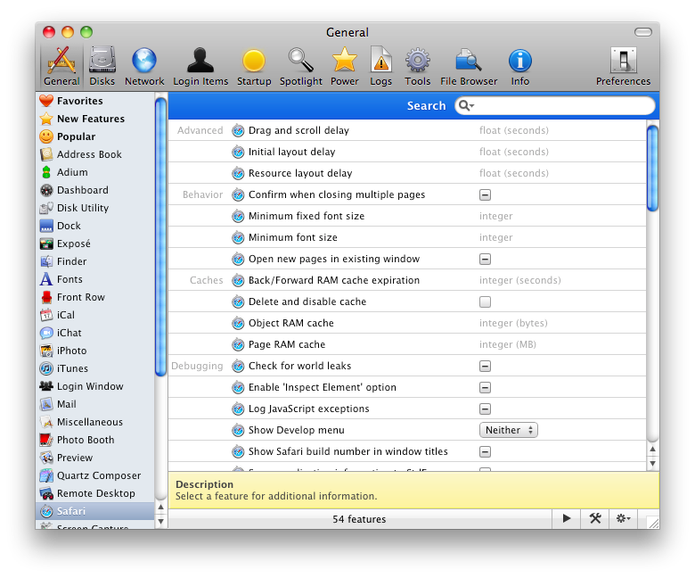Edit Drag and scroll delay float value
This screenshot has height=578, width=695.
[x=514, y=130]
